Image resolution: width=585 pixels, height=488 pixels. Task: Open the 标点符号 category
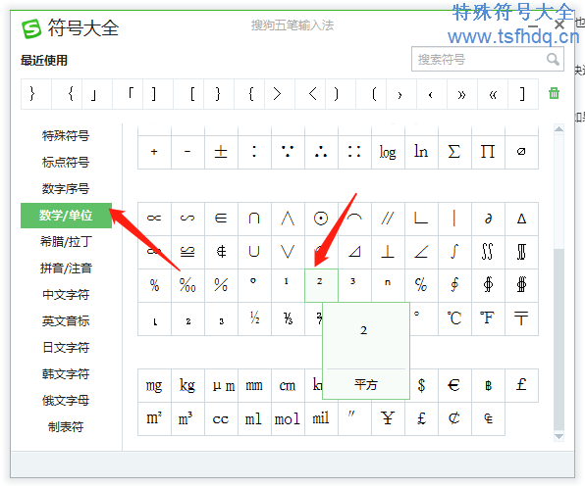66,163
